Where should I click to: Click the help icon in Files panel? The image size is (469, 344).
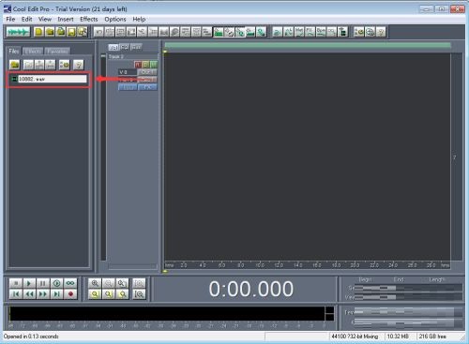tap(79, 65)
